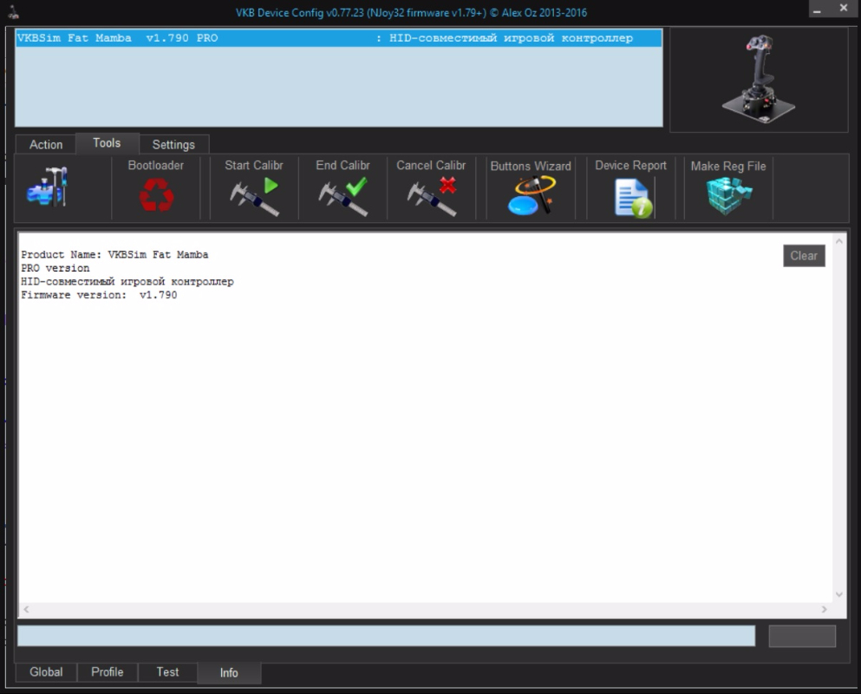
Task: Create registry file via Make Reg File
Action: point(728,187)
